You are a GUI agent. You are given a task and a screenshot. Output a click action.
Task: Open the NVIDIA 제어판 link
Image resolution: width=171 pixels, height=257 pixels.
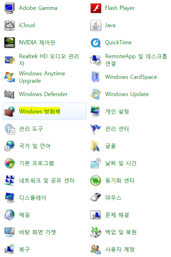[37, 43]
